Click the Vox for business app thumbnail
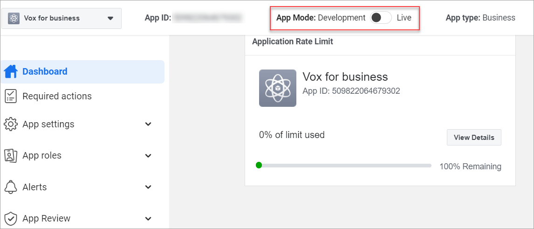The width and height of the screenshot is (534, 229). pyautogui.click(x=278, y=88)
